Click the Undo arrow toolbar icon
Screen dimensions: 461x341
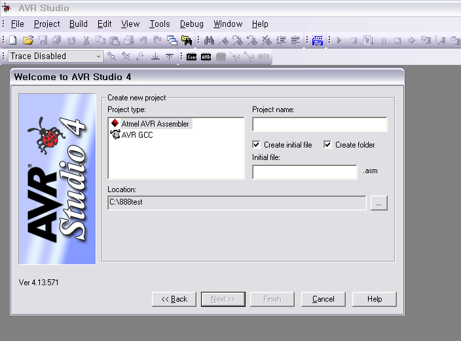coord(143,40)
